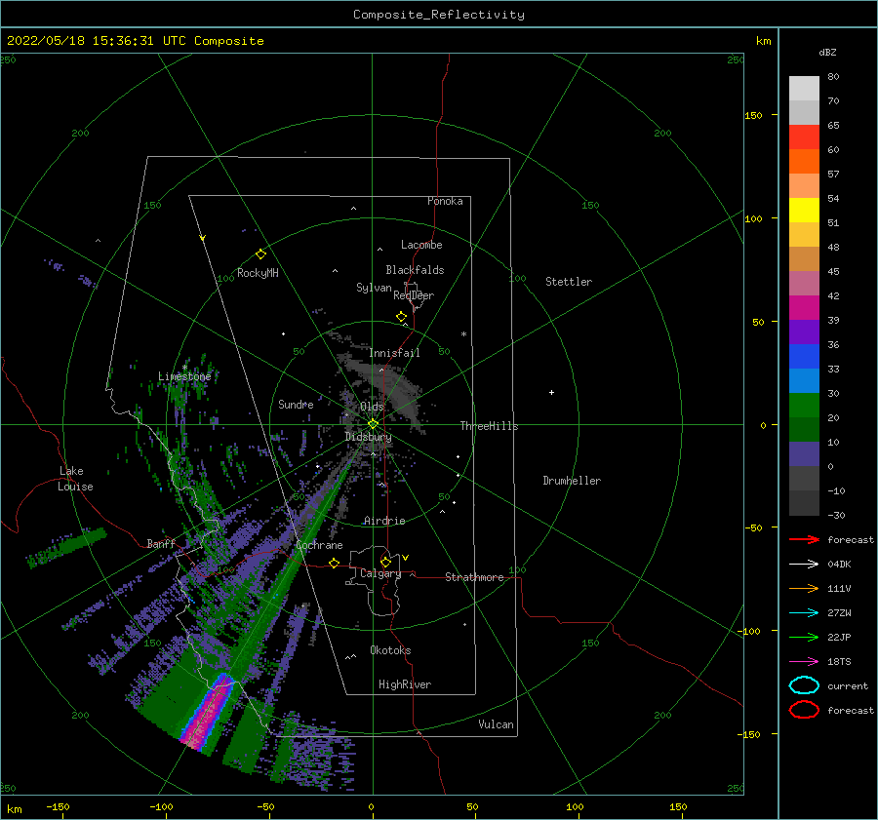Click the white 04DK arrow icon
The width and height of the screenshot is (878, 820).
tap(804, 565)
